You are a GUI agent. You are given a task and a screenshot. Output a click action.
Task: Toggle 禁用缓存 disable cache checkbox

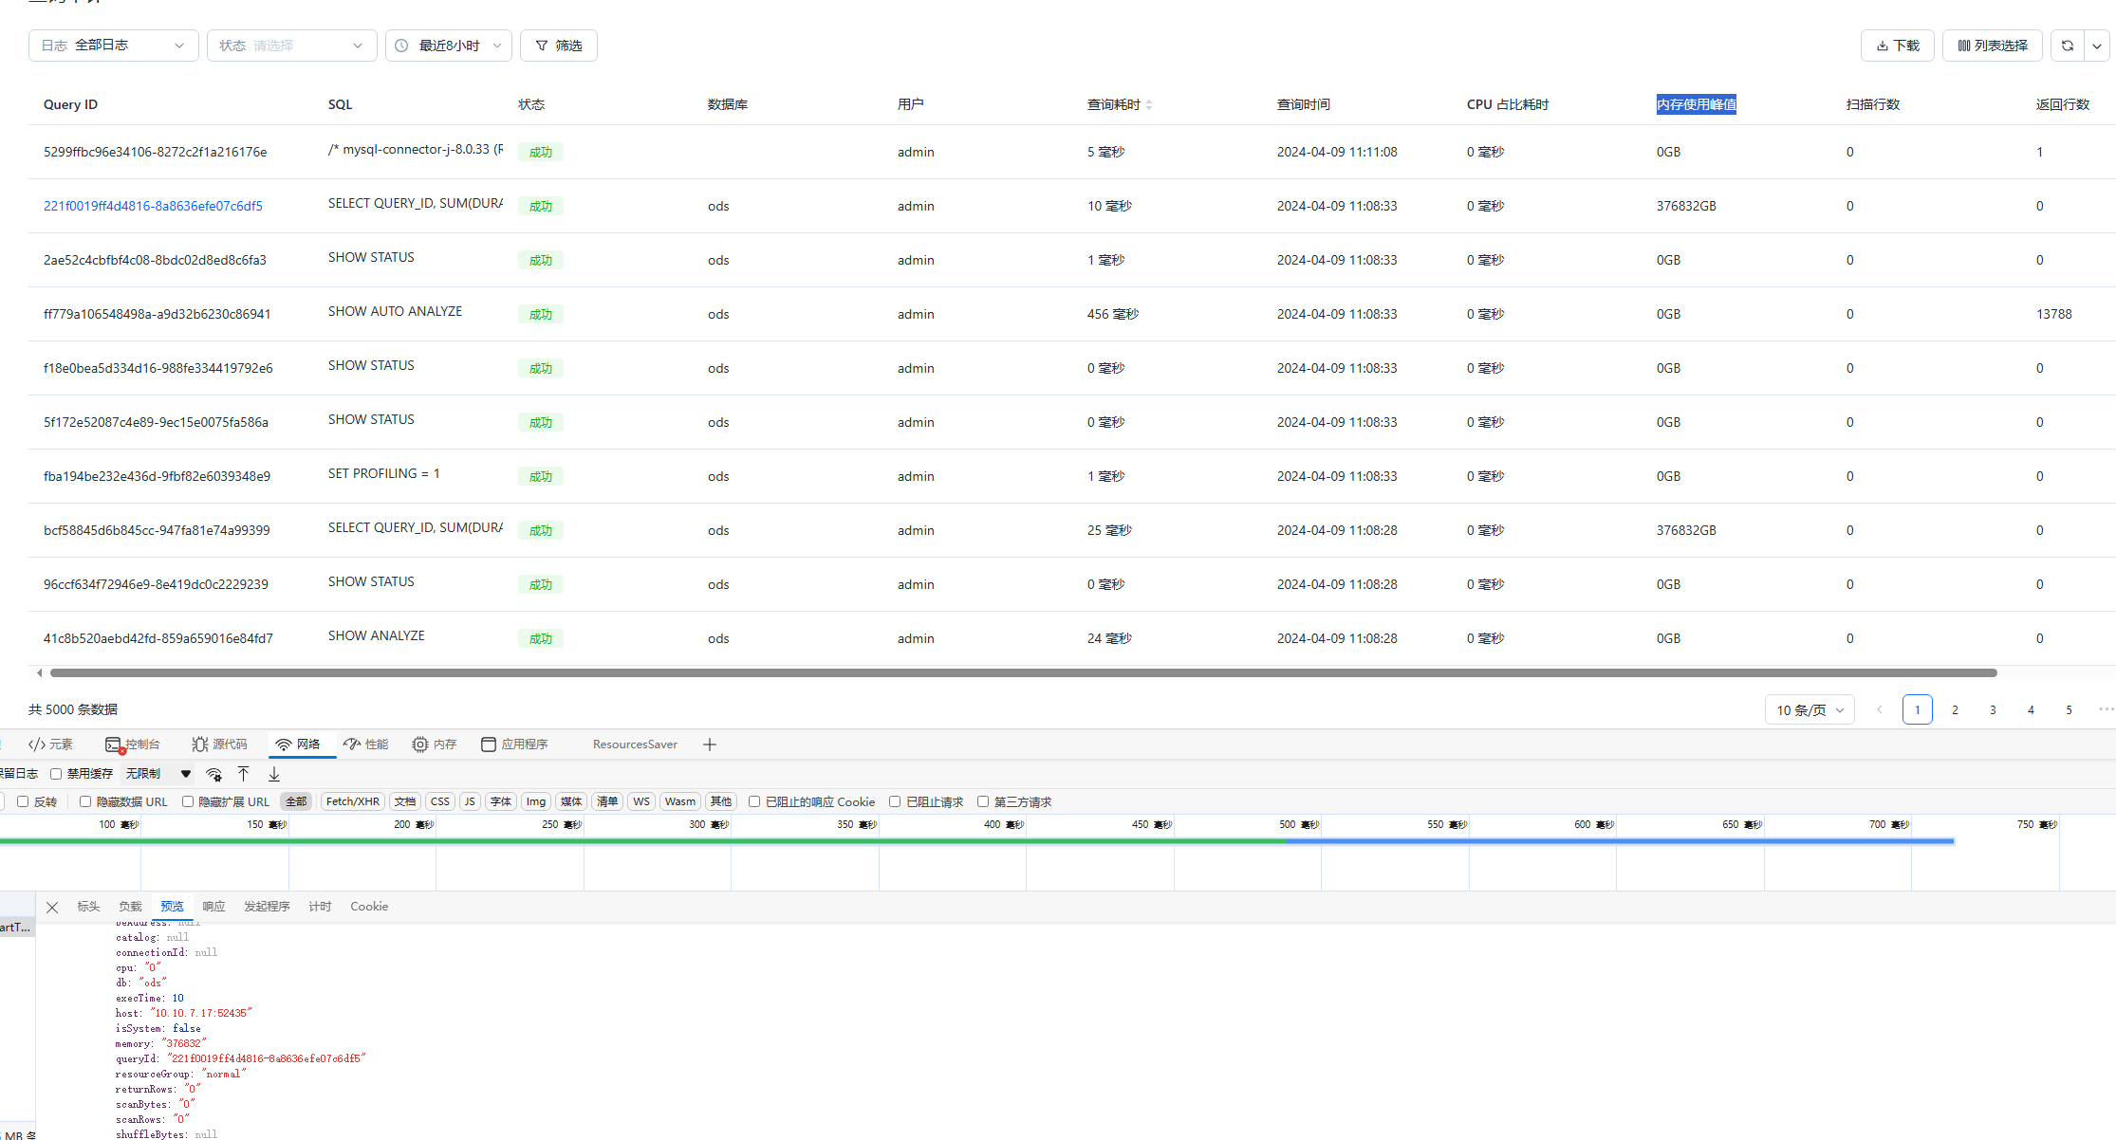(56, 774)
